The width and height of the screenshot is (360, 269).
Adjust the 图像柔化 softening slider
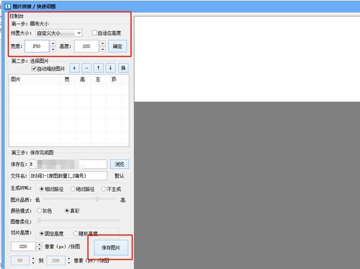(39, 220)
